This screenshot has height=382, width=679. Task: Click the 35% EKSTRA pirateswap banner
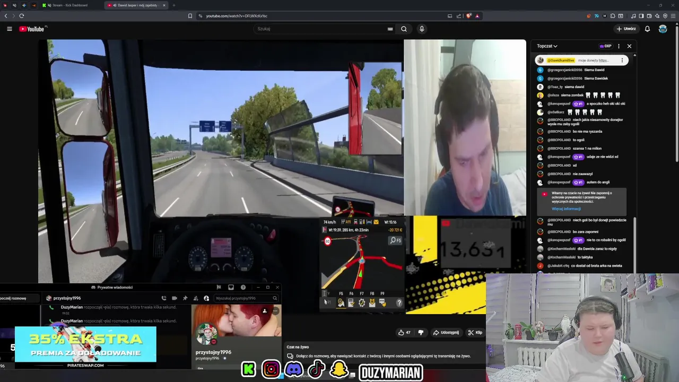coord(85,348)
